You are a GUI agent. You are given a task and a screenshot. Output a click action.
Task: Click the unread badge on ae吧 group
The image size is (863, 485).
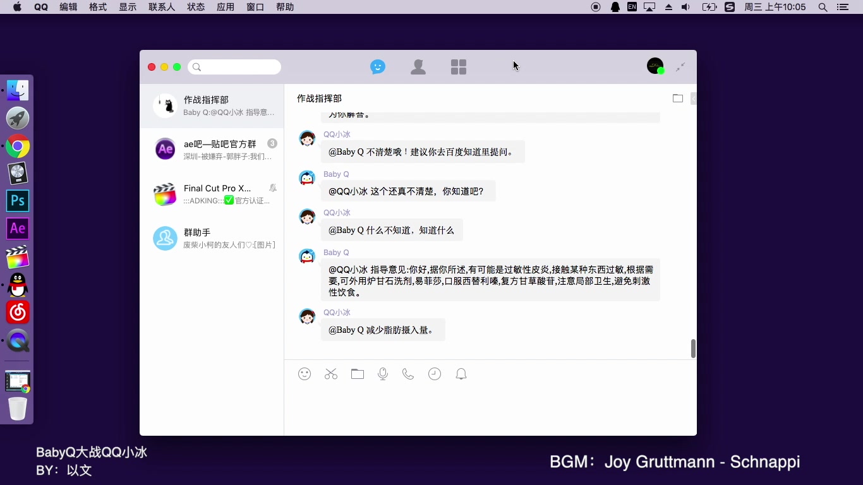272,143
